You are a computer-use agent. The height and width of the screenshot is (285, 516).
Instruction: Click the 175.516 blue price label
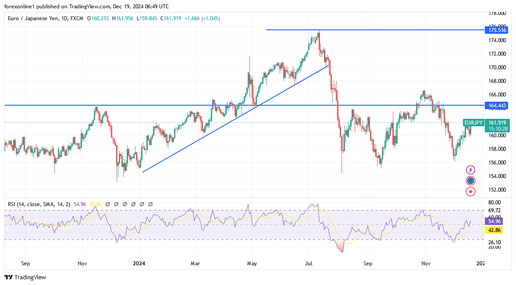pos(497,30)
